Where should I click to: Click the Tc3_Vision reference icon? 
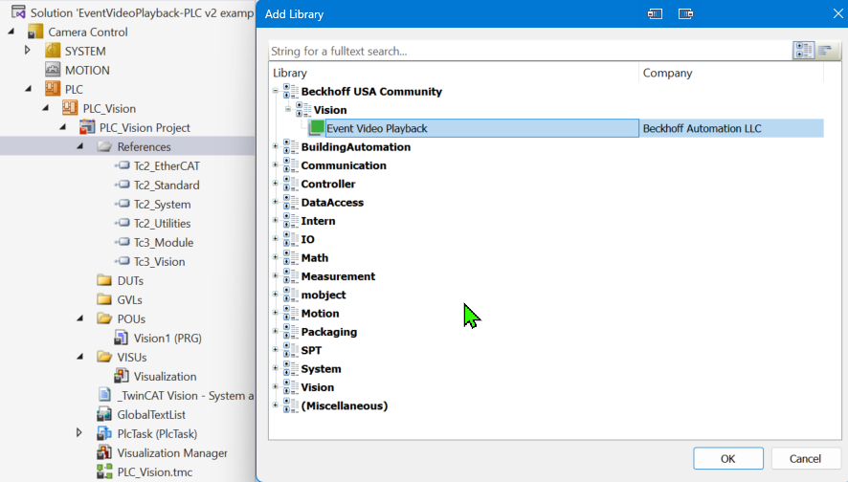click(122, 261)
